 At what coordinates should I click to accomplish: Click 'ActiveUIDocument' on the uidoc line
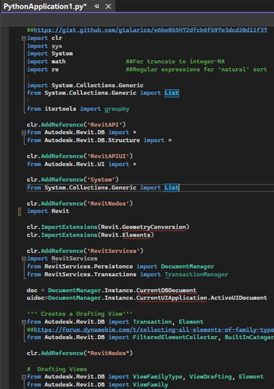pos(239,298)
